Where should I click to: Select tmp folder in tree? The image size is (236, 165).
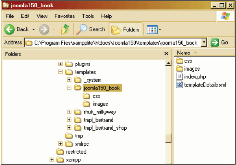pyautogui.click(x=79, y=136)
